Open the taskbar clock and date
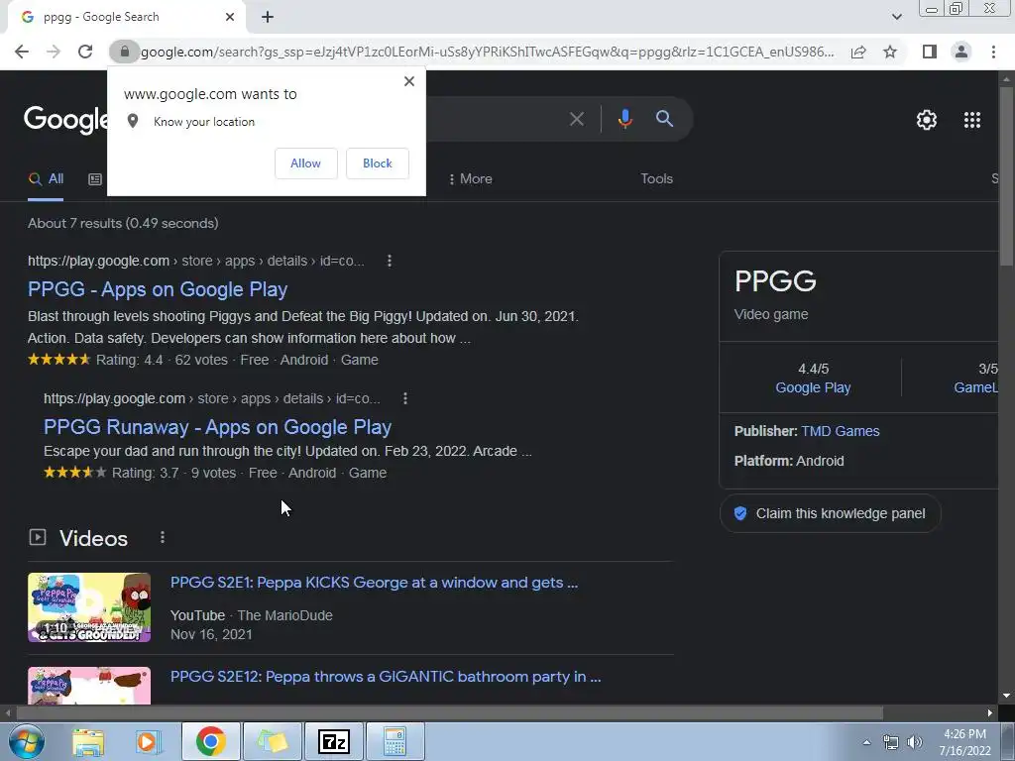Viewport: 1015px width, 761px height. point(964,742)
